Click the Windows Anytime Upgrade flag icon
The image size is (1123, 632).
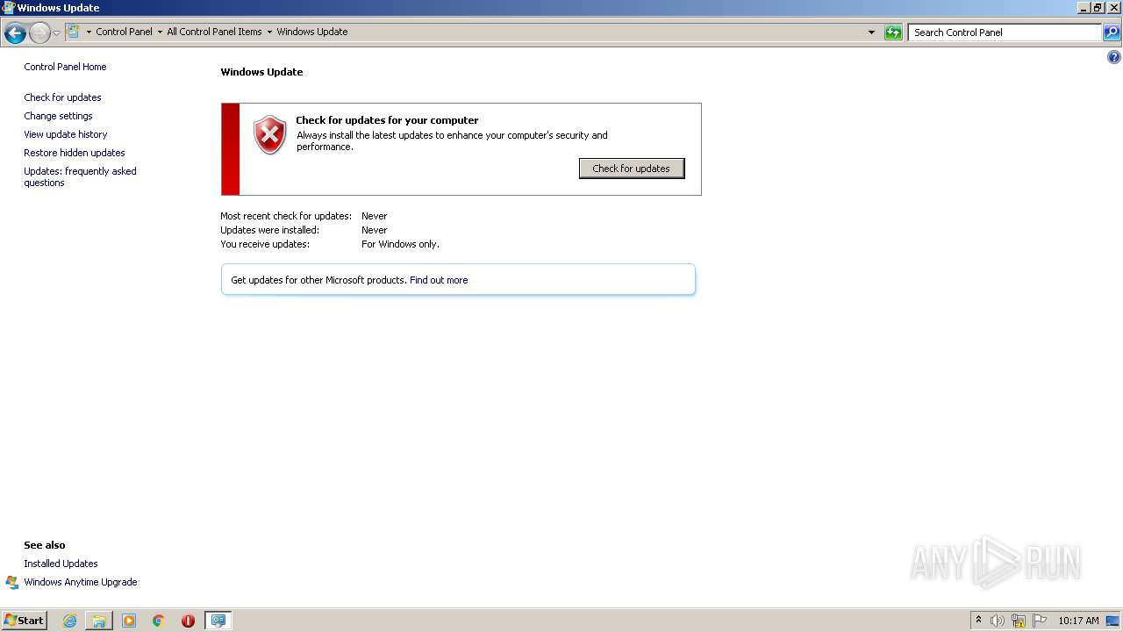12,582
